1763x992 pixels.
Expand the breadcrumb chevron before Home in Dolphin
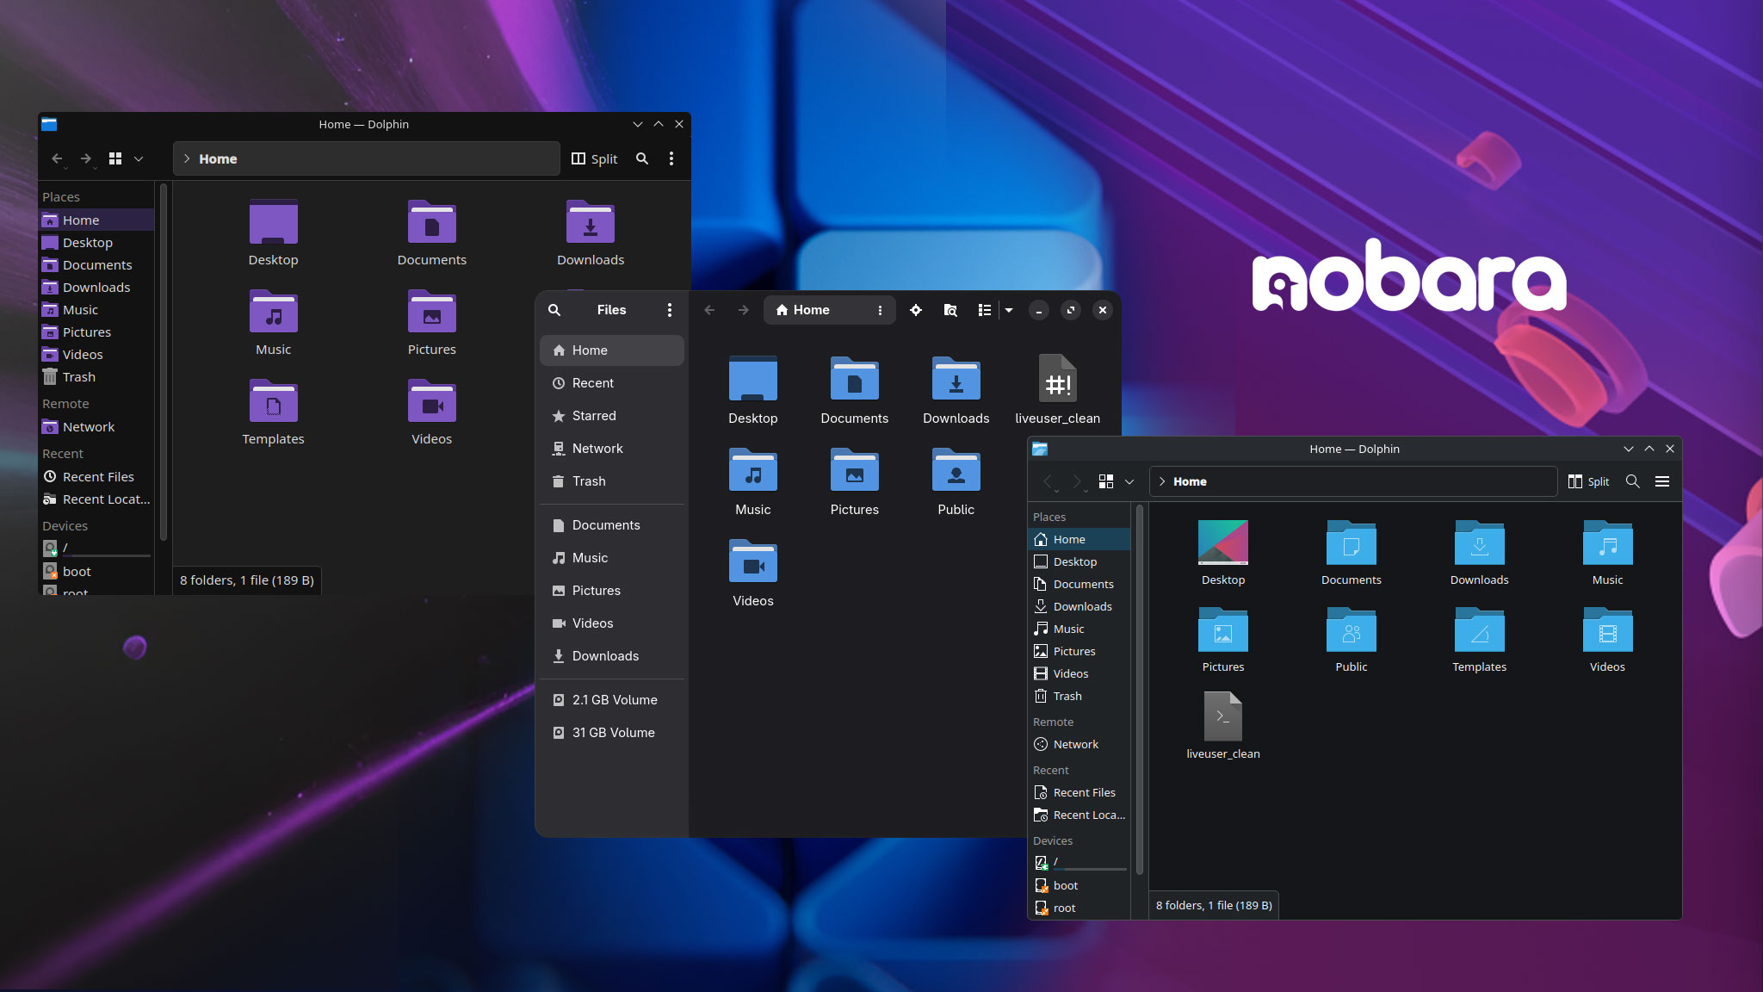(x=186, y=158)
